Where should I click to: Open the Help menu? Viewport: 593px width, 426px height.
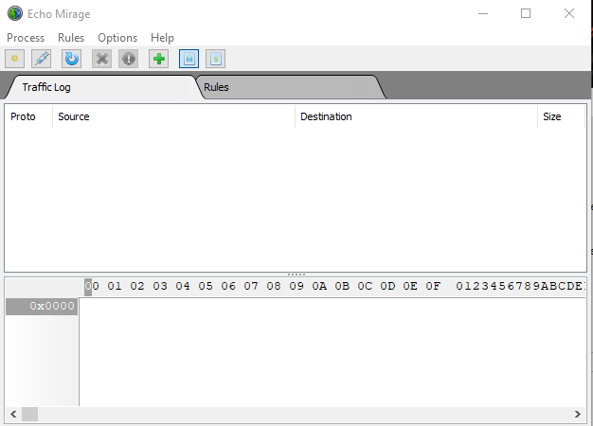pos(162,38)
